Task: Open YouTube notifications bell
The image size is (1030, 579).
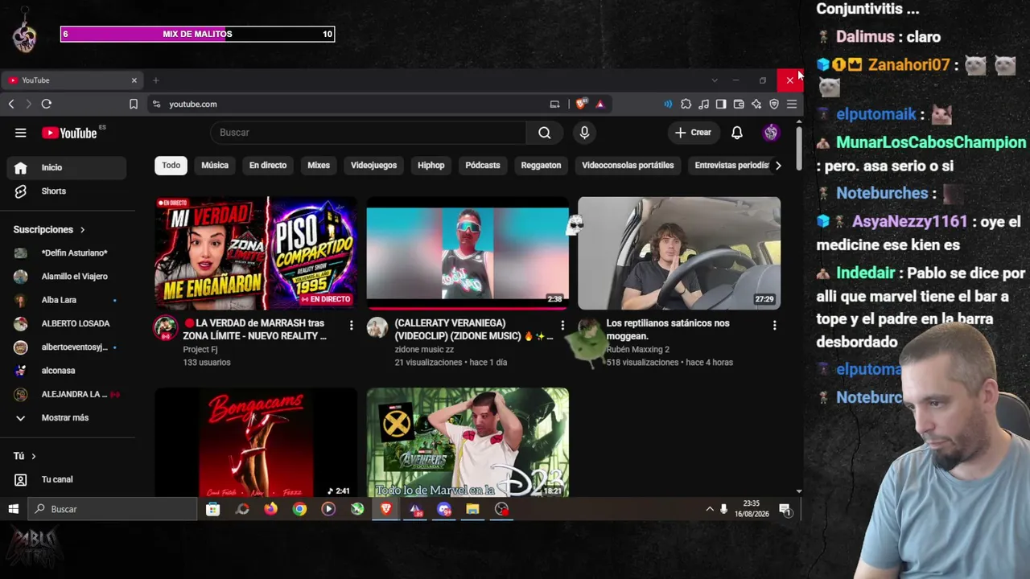Action: pos(737,133)
